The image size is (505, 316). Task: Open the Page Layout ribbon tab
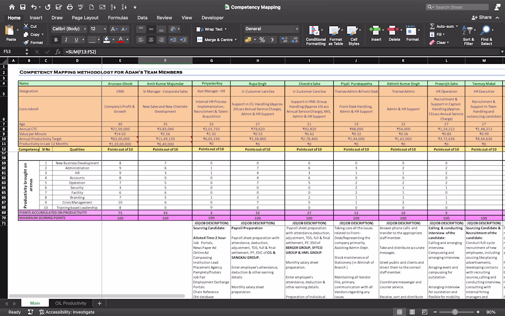click(85, 18)
